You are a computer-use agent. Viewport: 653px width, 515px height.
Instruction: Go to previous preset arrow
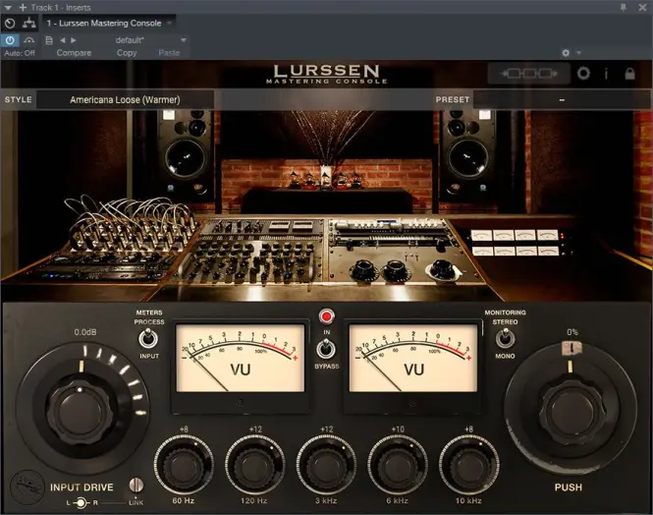coord(63,40)
